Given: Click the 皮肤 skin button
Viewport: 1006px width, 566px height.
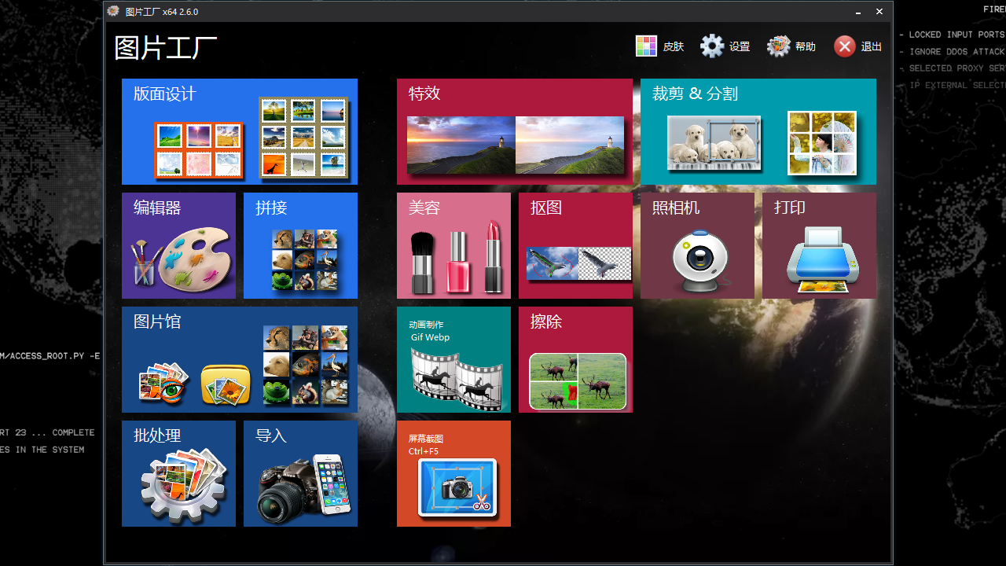Looking at the screenshot, I should (x=659, y=46).
